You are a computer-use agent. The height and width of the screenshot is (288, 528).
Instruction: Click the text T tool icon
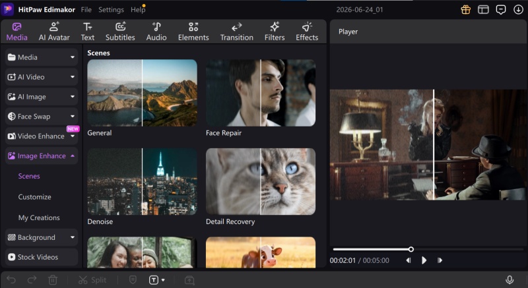point(154,280)
